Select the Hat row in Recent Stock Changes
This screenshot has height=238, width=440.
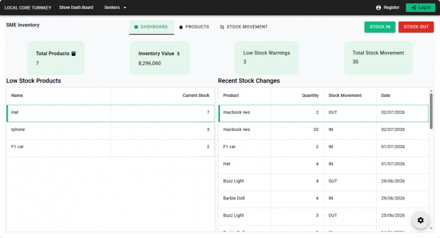tap(323, 165)
